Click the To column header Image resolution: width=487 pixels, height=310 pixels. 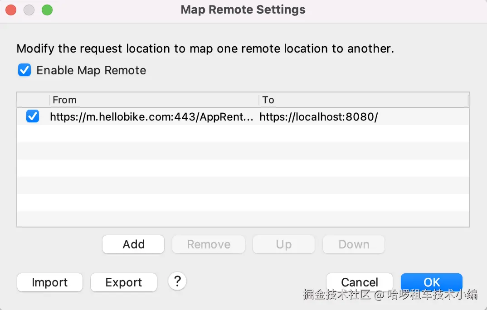tap(363, 100)
